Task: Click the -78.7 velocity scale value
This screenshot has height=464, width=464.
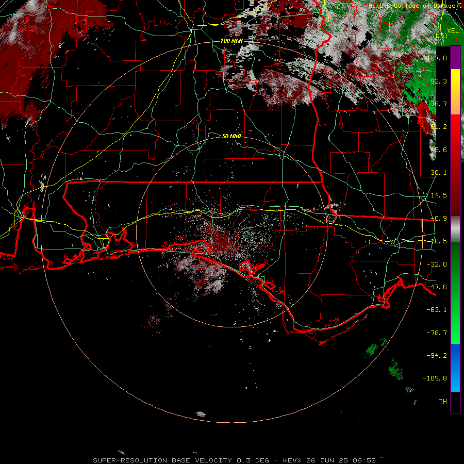Action: coord(437,333)
